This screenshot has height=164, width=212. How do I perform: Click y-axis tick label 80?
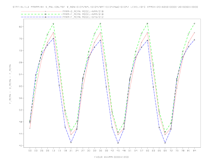click(20, 27)
